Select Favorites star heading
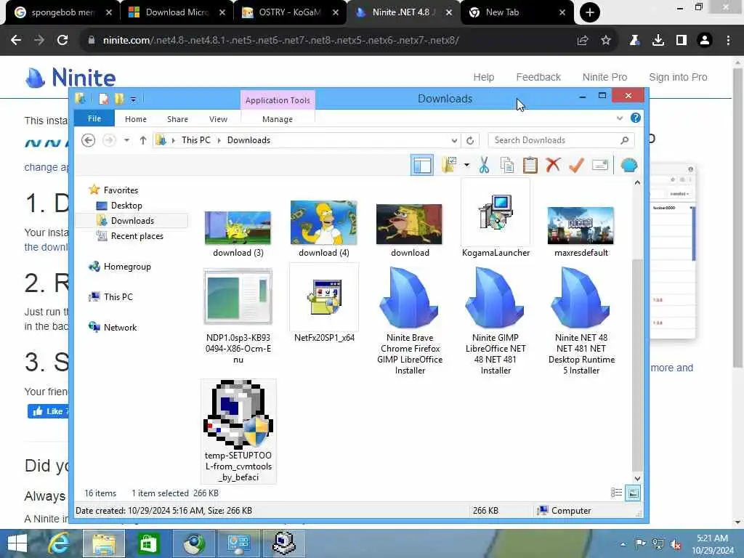 (121, 190)
